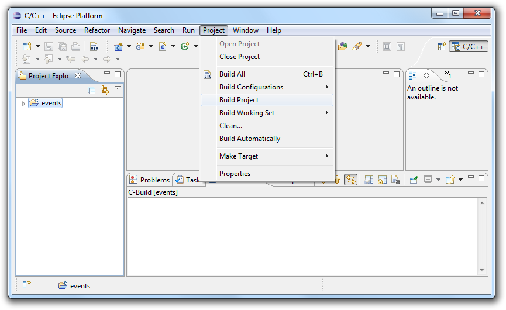This screenshot has width=506, height=310.
Task: Select Build All menu entry
Action: tap(267, 74)
